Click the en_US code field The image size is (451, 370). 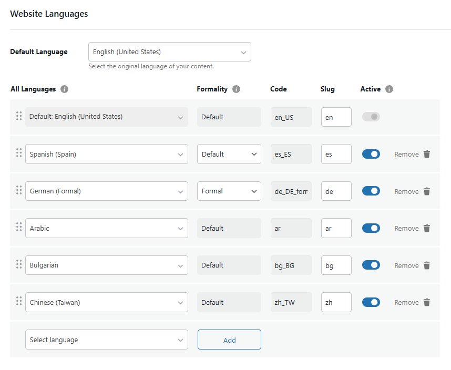coord(291,117)
